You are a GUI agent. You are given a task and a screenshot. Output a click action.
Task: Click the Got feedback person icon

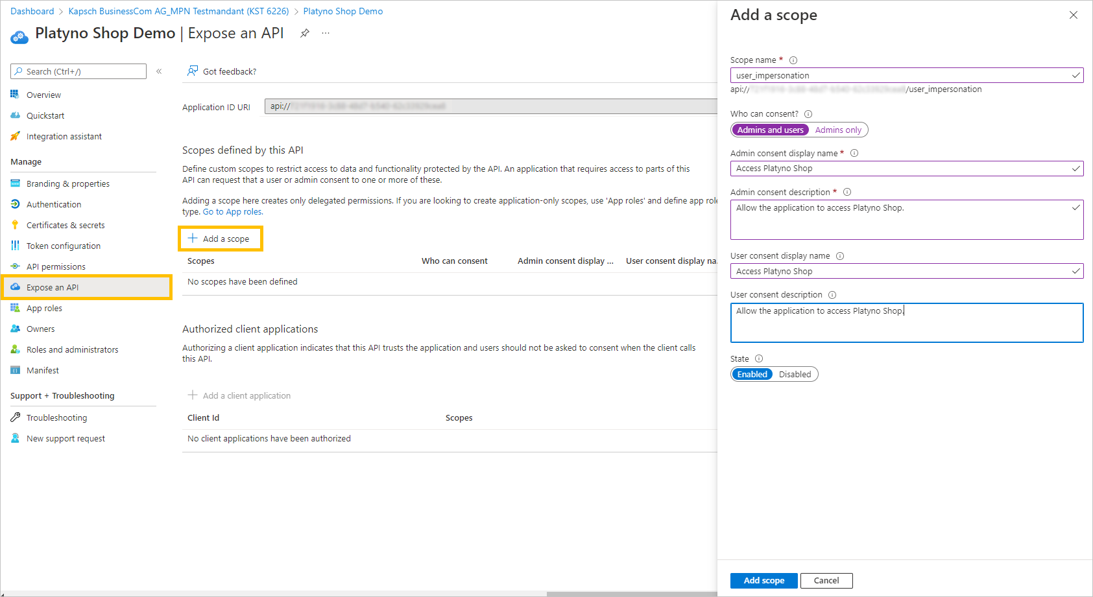coord(193,71)
